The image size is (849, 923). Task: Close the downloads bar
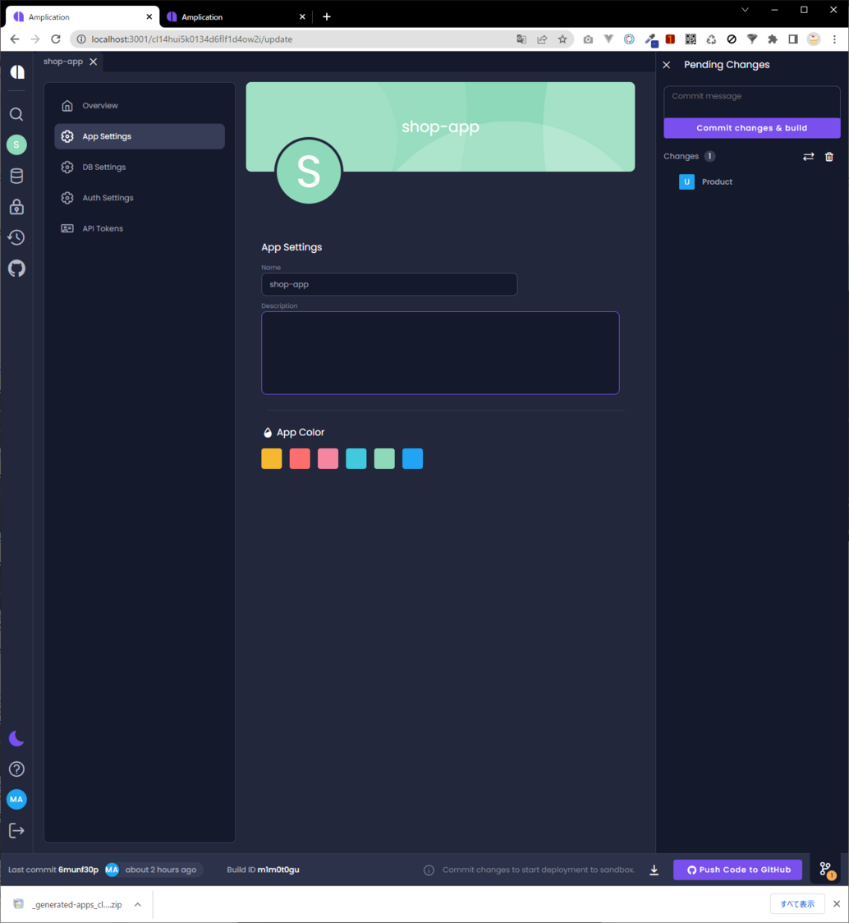pyautogui.click(x=837, y=904)
